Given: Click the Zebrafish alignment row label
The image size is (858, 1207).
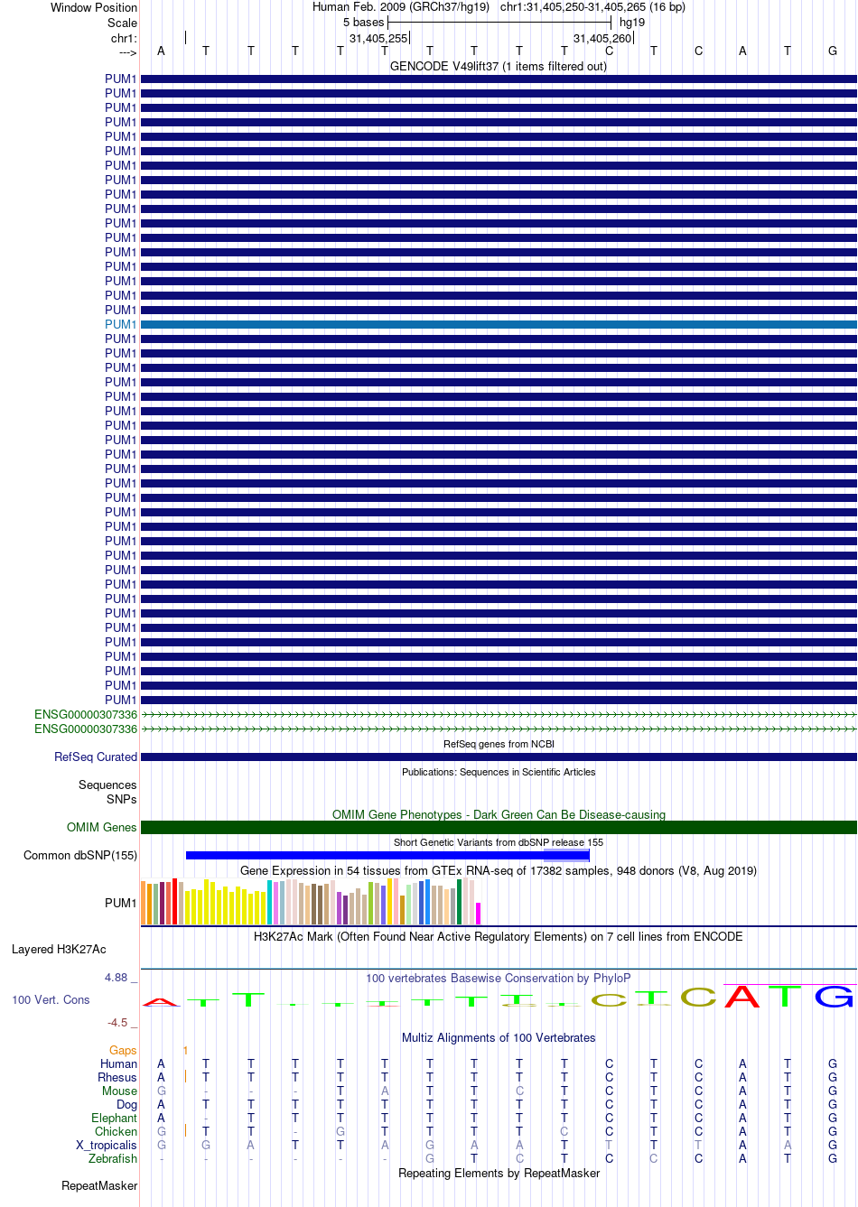Looking at the screenshot, I should pyautogui.click(x=113, y=1158).
